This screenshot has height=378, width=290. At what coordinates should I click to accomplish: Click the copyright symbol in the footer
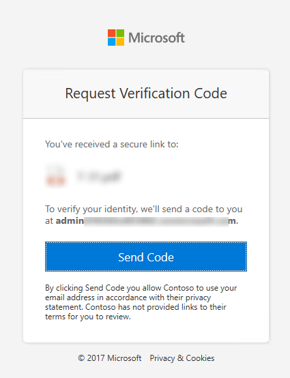[81, 358]
